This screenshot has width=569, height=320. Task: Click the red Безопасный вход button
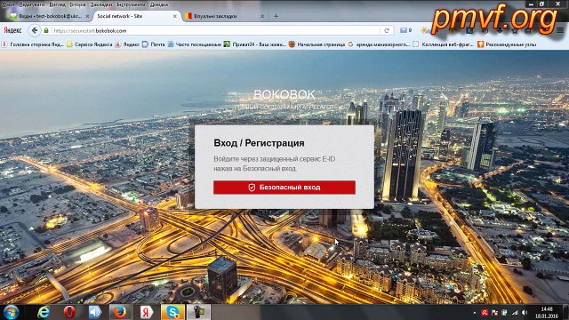coord(284,188)
